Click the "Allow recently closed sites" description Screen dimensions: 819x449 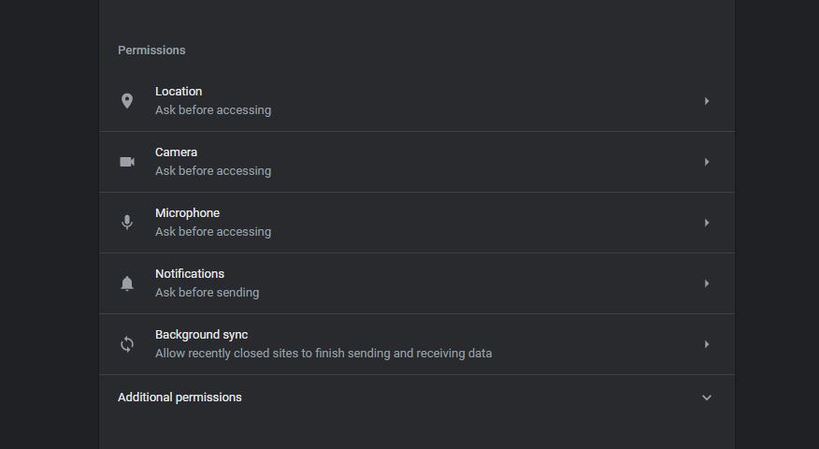[323, 354]
